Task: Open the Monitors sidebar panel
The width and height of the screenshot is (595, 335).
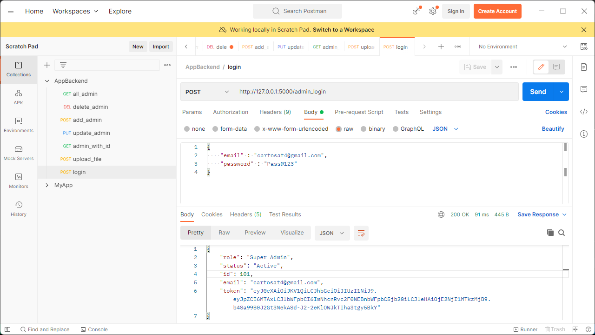Action: pos(19,181)
